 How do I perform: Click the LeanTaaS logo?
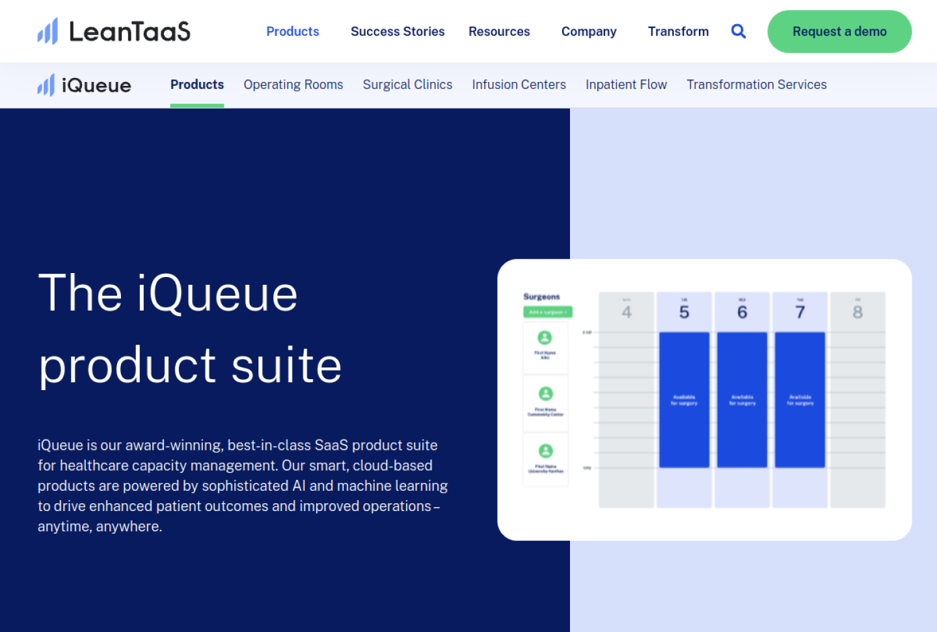[x=114, y=31]
